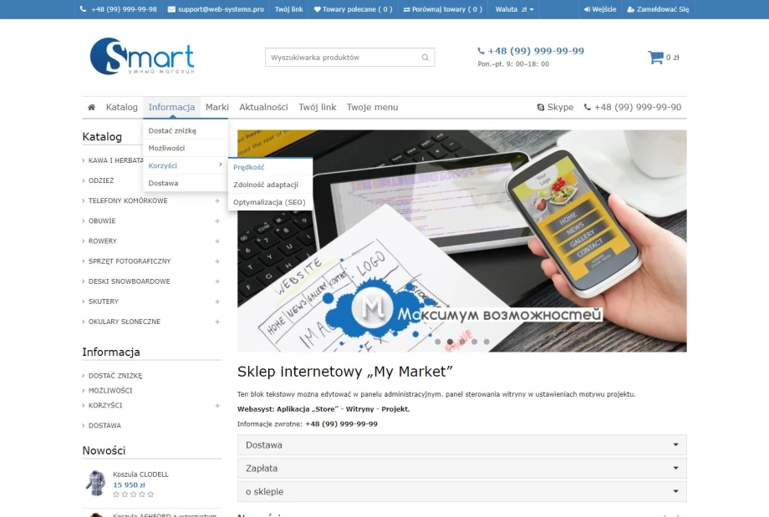Open the 'Waluta' currency dropdown
The image size is (769, 517).
click(514, 9)
